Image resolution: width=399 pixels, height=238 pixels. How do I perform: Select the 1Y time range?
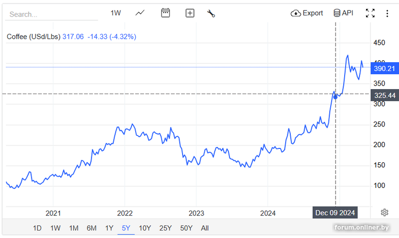coord(109,228)
